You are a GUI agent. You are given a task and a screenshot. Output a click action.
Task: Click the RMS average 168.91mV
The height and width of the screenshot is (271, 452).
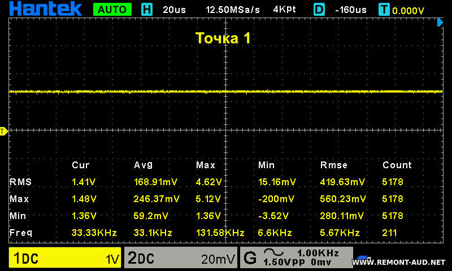[x=155, y=182]
